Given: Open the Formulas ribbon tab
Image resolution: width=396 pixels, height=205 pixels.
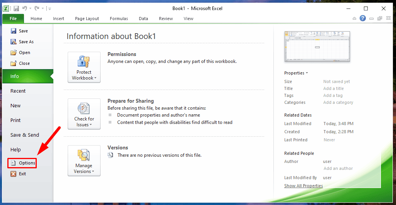Looking at the screenshot, I should pyautogui.click(x=119, y=19).
